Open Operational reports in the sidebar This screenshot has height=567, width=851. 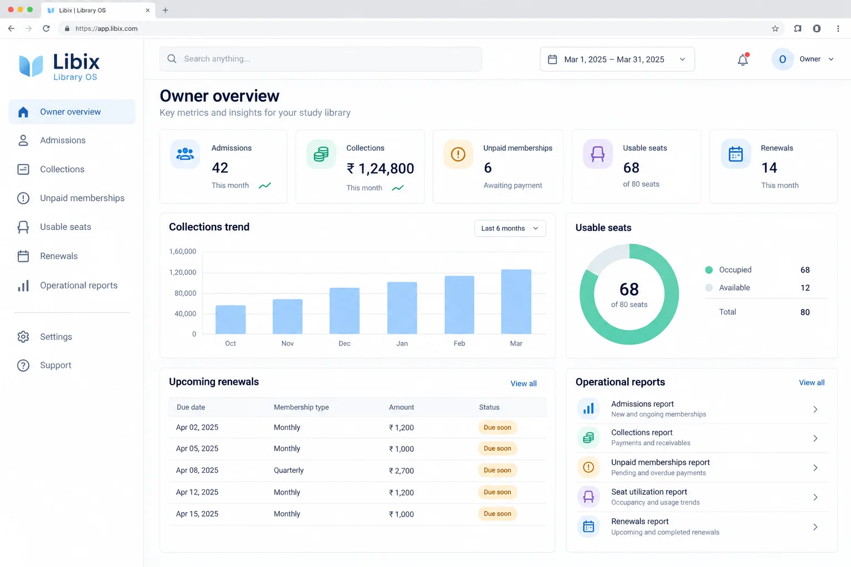[x=72, y=286]
